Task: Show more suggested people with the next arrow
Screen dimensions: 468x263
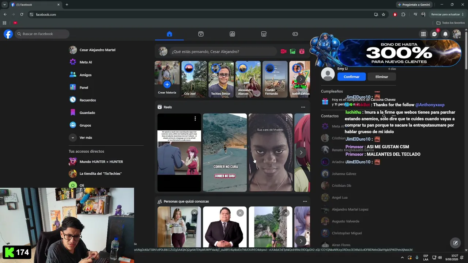Action: 301,241
